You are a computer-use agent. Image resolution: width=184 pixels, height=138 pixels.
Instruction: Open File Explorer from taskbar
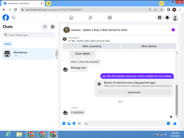pyautogui.click(x=20, y=134)
